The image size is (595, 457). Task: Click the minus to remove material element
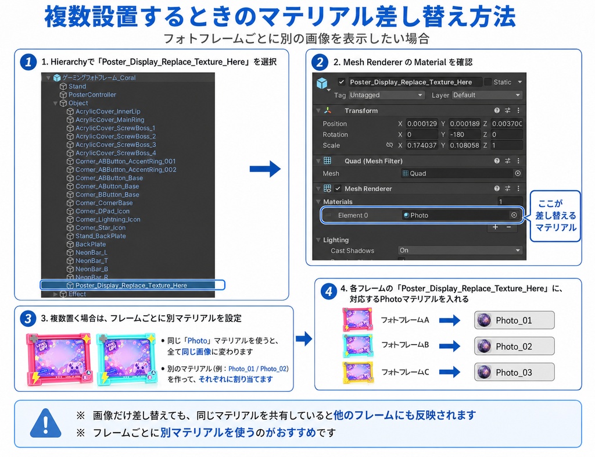509,227
